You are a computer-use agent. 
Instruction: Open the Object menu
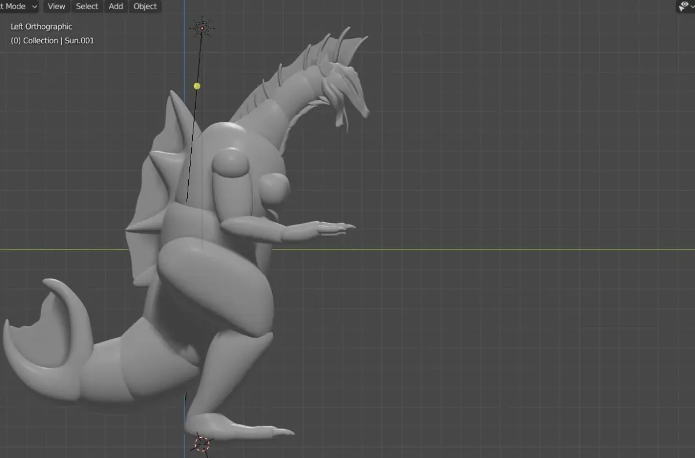[x=145, y=6]
